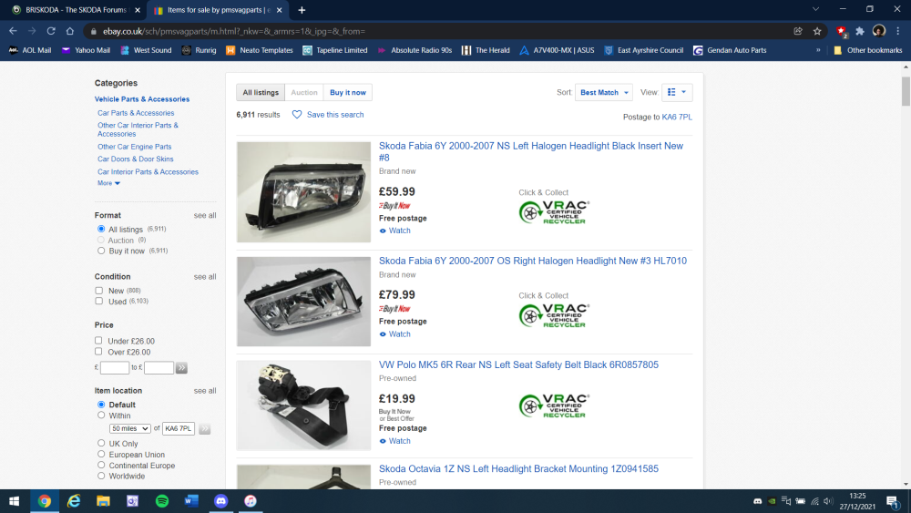Close the Items for sale by pmsvagparts tab
The image size is (911, 513).
point(280,10)
